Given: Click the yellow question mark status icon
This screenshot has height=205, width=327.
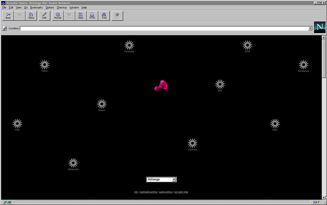Looking at the screenshot, I should [x=318, y=202].
